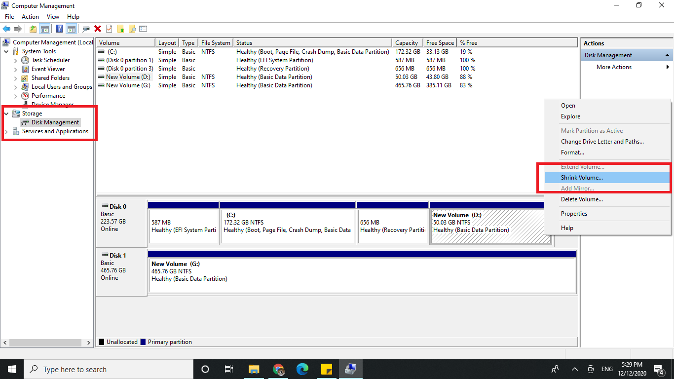This screenshot has width=674, height=379.
Task: Sort by the Status column header
Action: [313, 43]
